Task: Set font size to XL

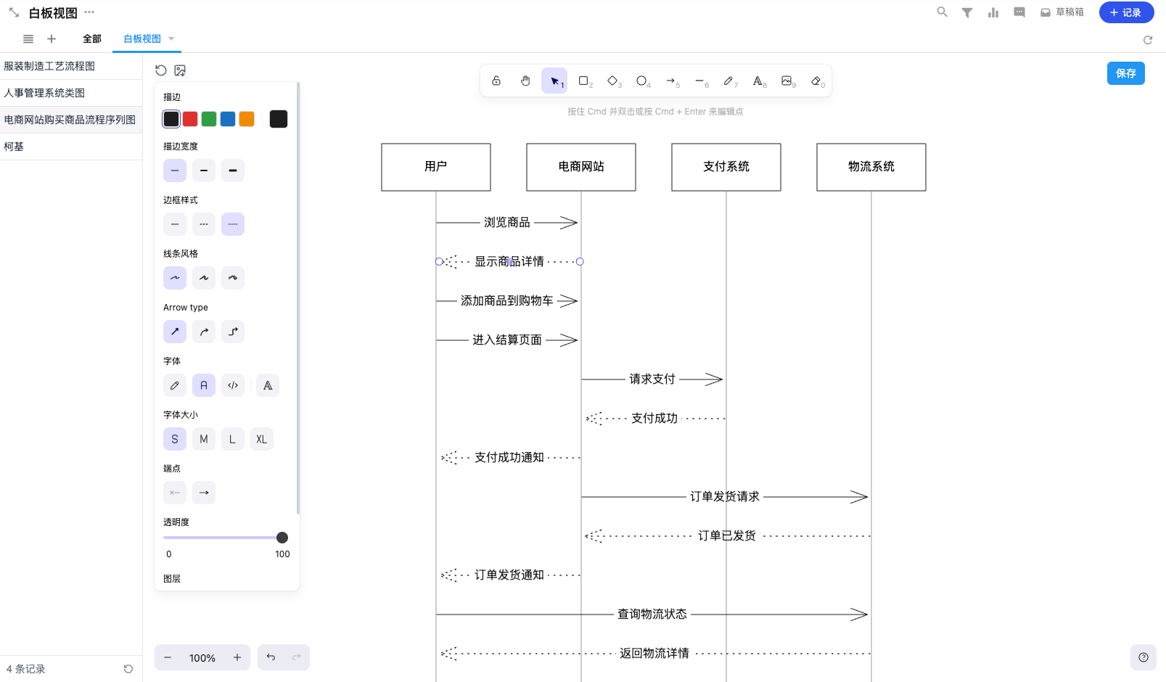Action: 261,439
